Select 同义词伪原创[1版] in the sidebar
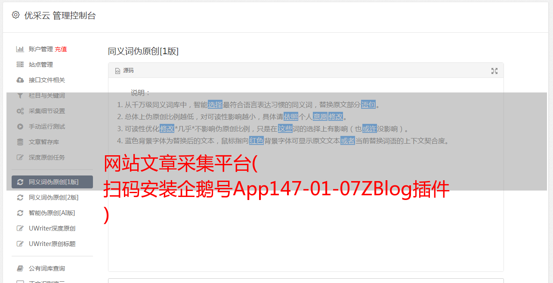Image resolution: width=553 pixels, height=283 pixels. coord(52,182)
